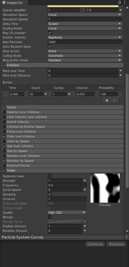This screenshot has width=129, height=267.
Task: Click the Simulation Speed field
Action: coord(85,19)
